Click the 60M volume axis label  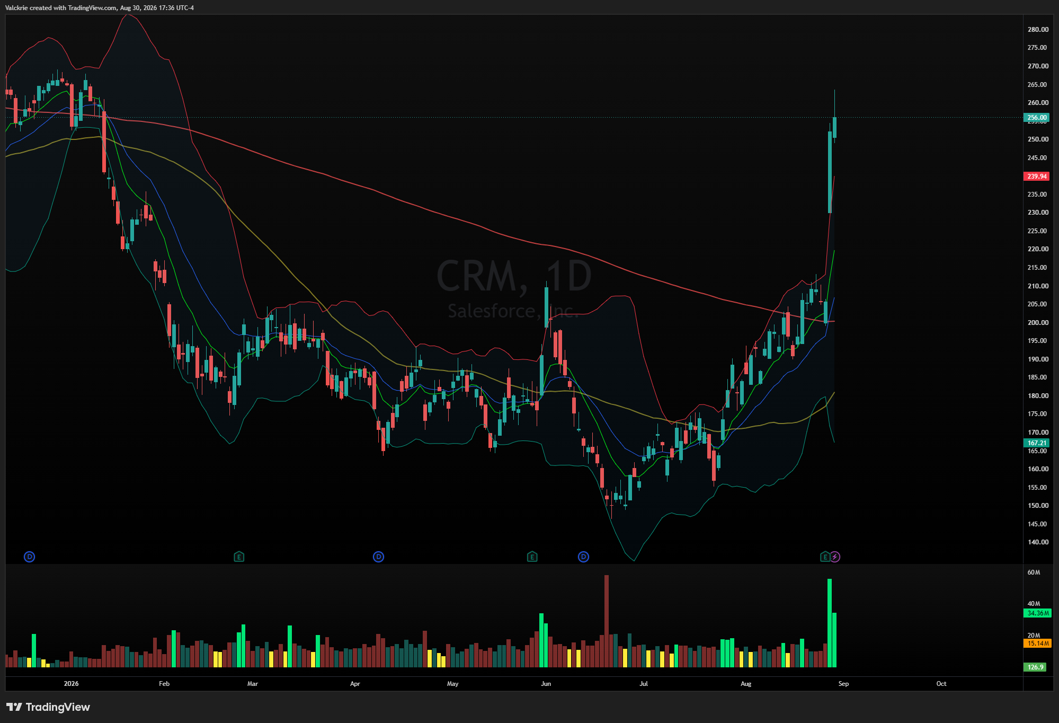click(x=1034, y=572)
